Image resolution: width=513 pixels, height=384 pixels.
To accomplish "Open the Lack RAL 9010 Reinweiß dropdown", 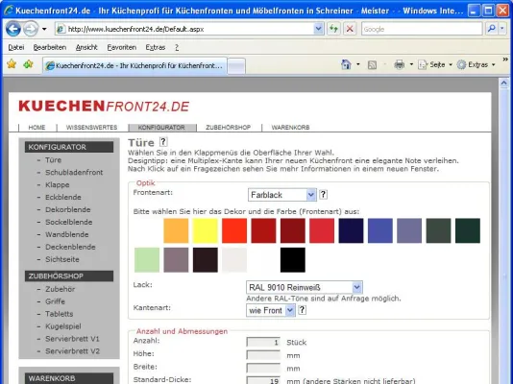I will (304, 287).
